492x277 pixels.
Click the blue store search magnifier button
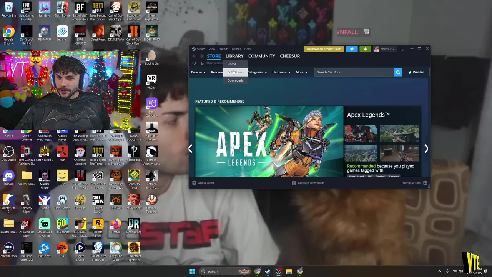[398, 72]
